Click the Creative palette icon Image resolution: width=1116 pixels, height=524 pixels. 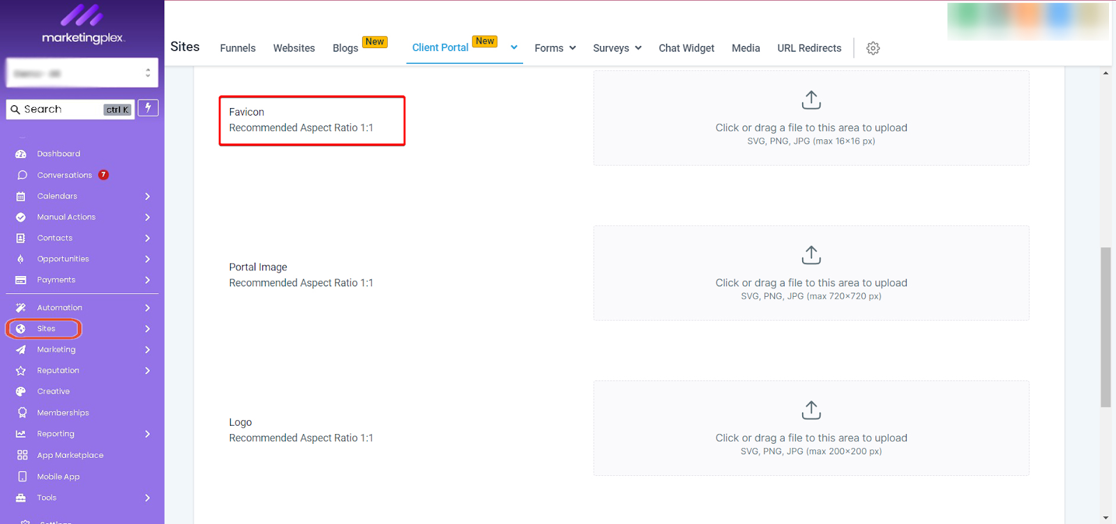click(x=21, y=392)
